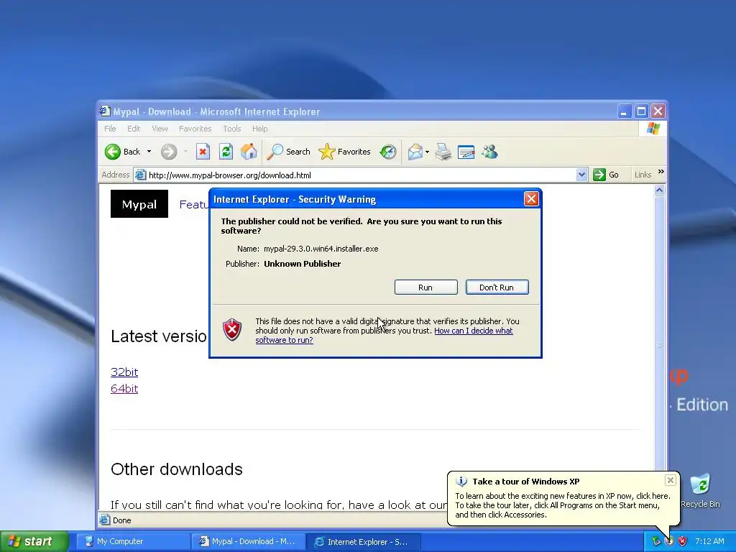Click the page scrollbar up arrow
The height and width of the screenshot is (552, 736).
point(660,190)
